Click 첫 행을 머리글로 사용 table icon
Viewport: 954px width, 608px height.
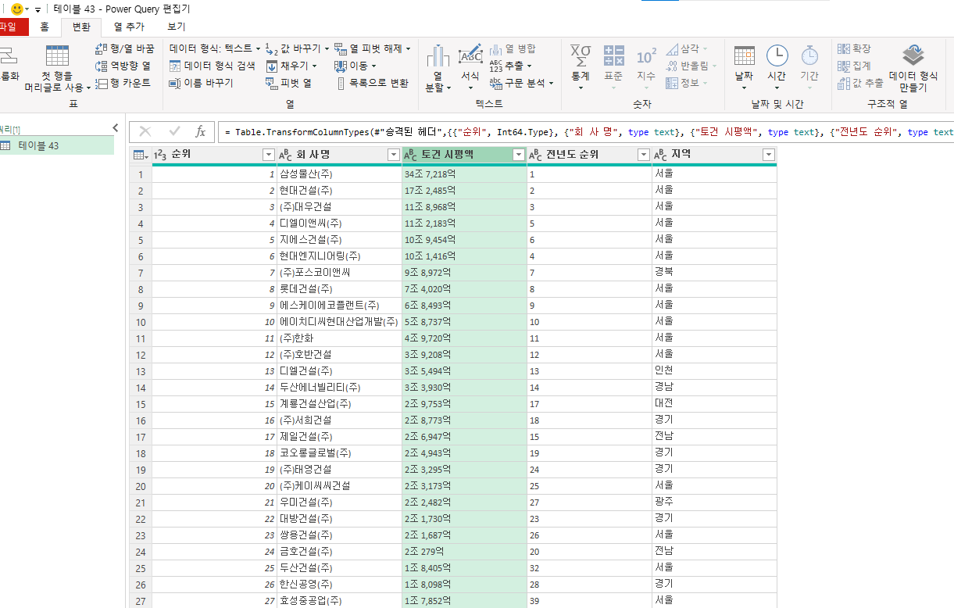pyautogui.click(x=57, y=56)
